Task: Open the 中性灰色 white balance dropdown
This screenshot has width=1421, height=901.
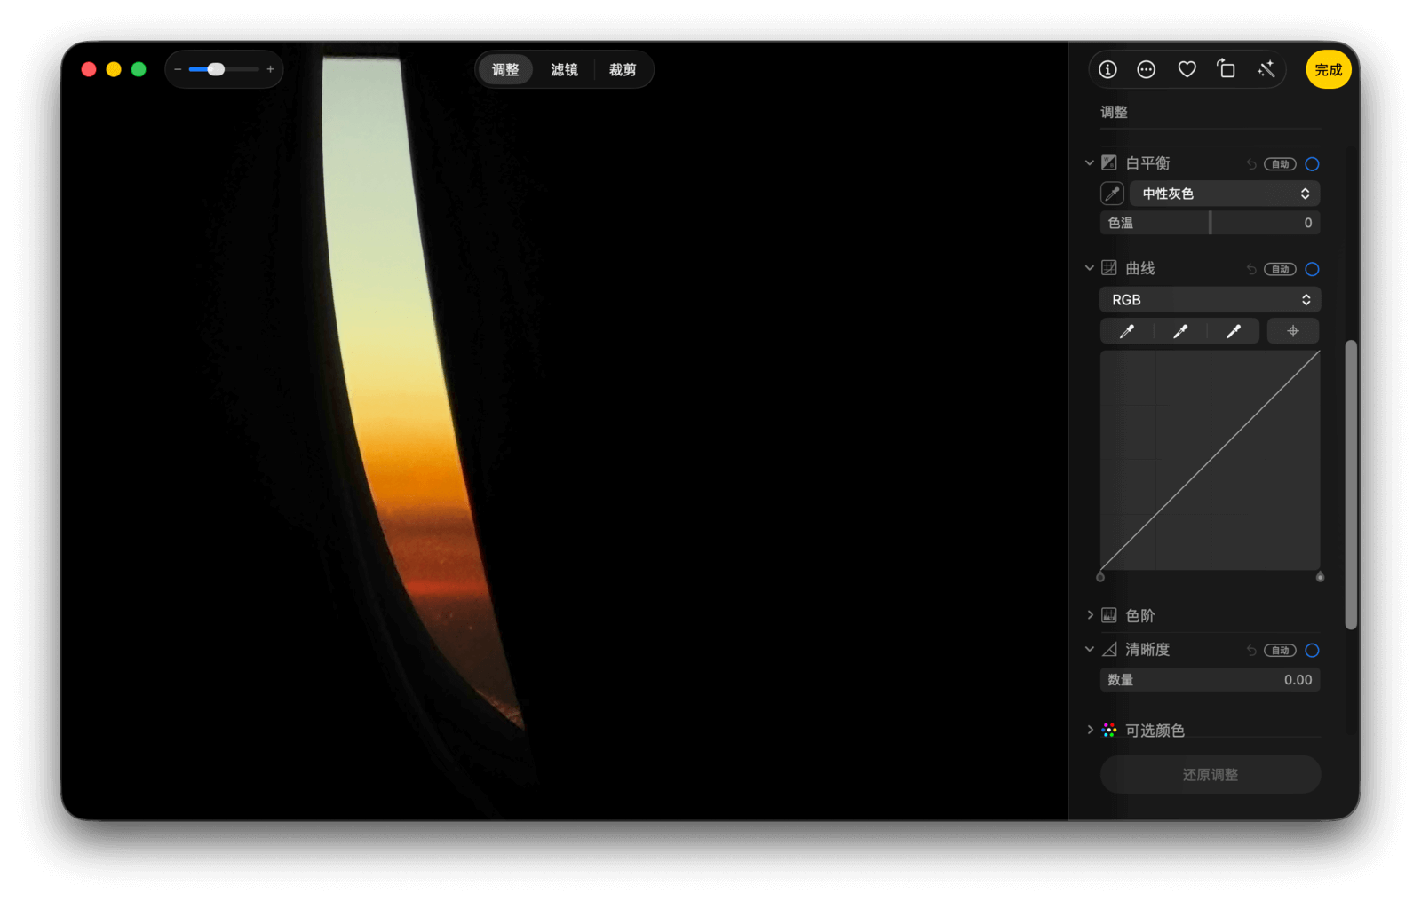Action: [x=1224, y=194]
